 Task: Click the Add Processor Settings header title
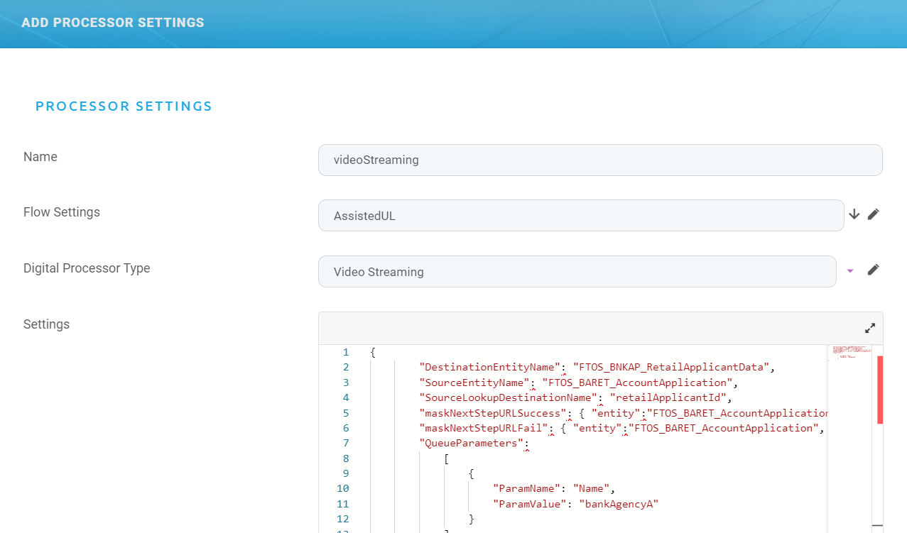pos(113,23)
